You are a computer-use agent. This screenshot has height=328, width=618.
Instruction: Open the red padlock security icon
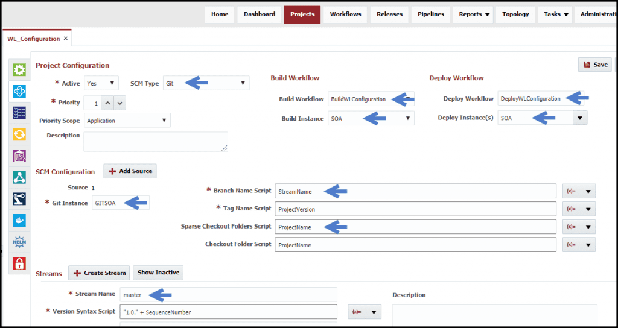[x=19, y=263]
